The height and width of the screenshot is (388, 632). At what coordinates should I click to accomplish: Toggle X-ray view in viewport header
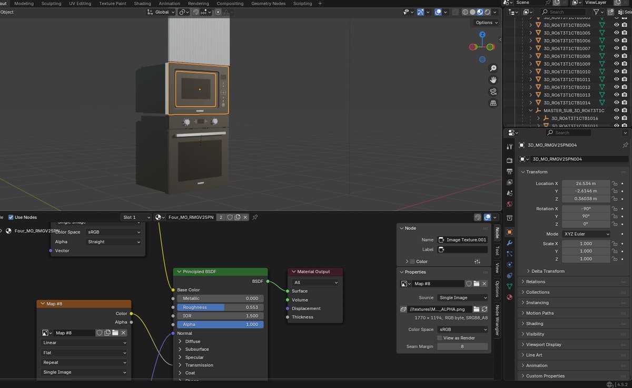point(456,12)
